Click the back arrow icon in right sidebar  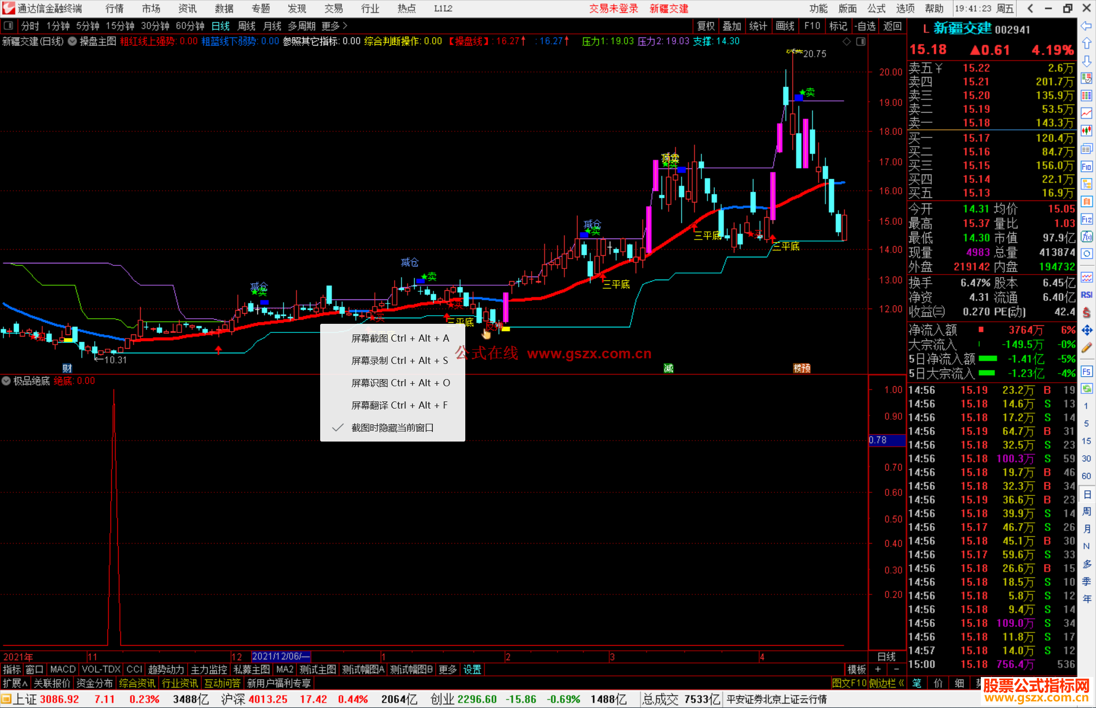(x=1086, y=26)
